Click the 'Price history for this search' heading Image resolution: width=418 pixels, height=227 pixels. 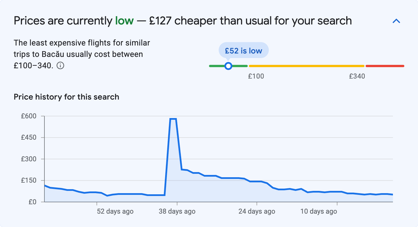click(x=66, y=97)
